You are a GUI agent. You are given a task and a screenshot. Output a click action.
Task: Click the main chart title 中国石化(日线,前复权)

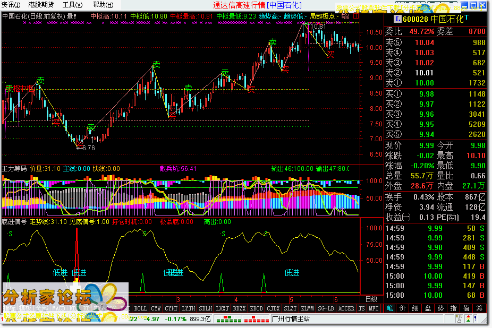[x=33, y=16]
